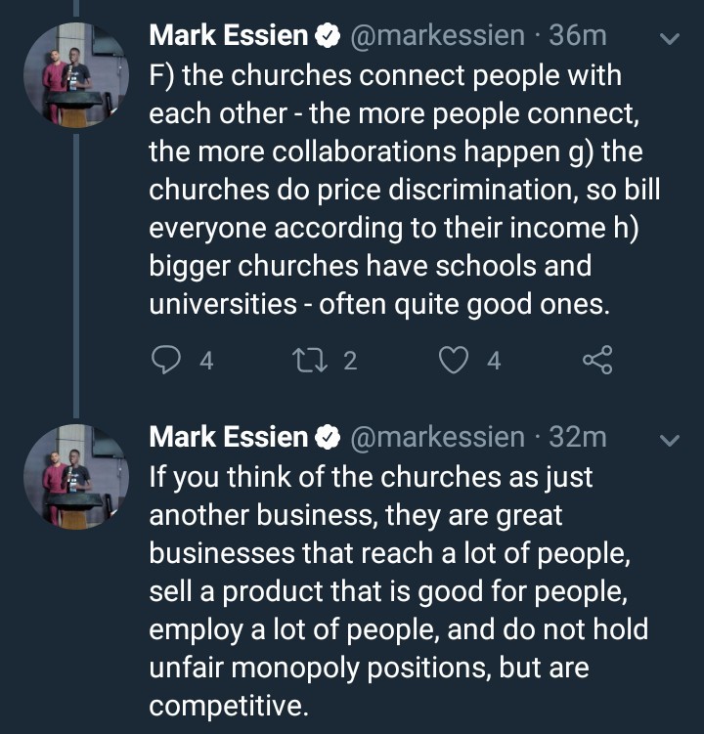Click the reply speech bubble icon
704x734 pixels.
(168, 362)
